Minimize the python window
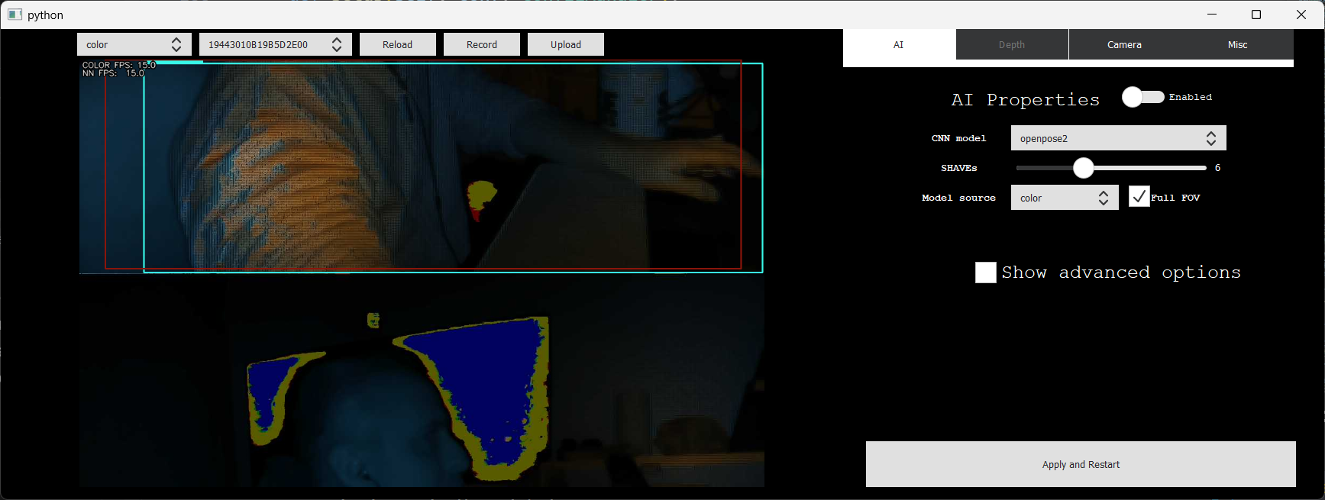This screenshot has height=500, width=1325. [x=1212, y=15]
